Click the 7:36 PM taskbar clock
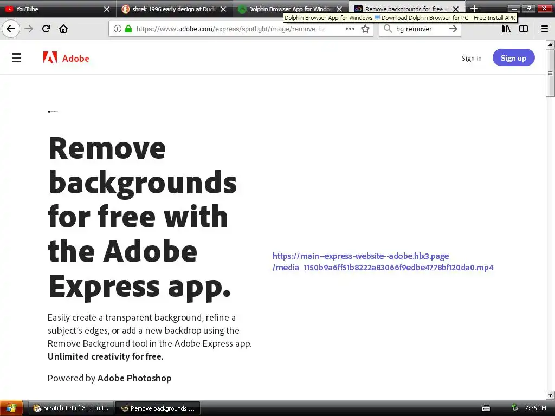Screen dimensions: 555x416 (x=535, y=408)
